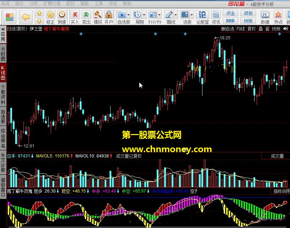290x228 pixels.
Task: Click the chart header 预测 button
Action: point(276,29)
